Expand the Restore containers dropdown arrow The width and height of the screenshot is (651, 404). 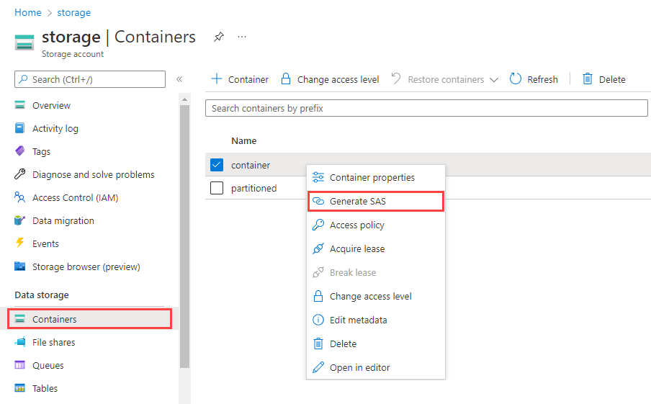[x=494, y=80]
